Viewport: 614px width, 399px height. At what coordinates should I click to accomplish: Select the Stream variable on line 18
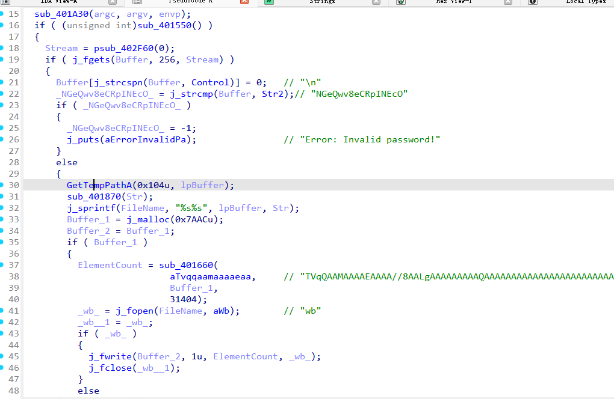[x=61, y=48]
